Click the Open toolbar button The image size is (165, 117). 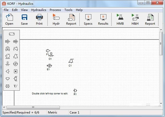(x=9, y=19)
